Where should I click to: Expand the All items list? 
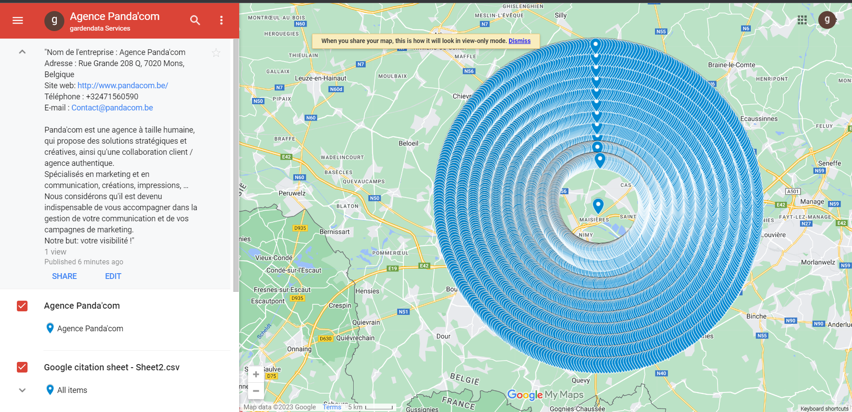click(x=22, y=390)
